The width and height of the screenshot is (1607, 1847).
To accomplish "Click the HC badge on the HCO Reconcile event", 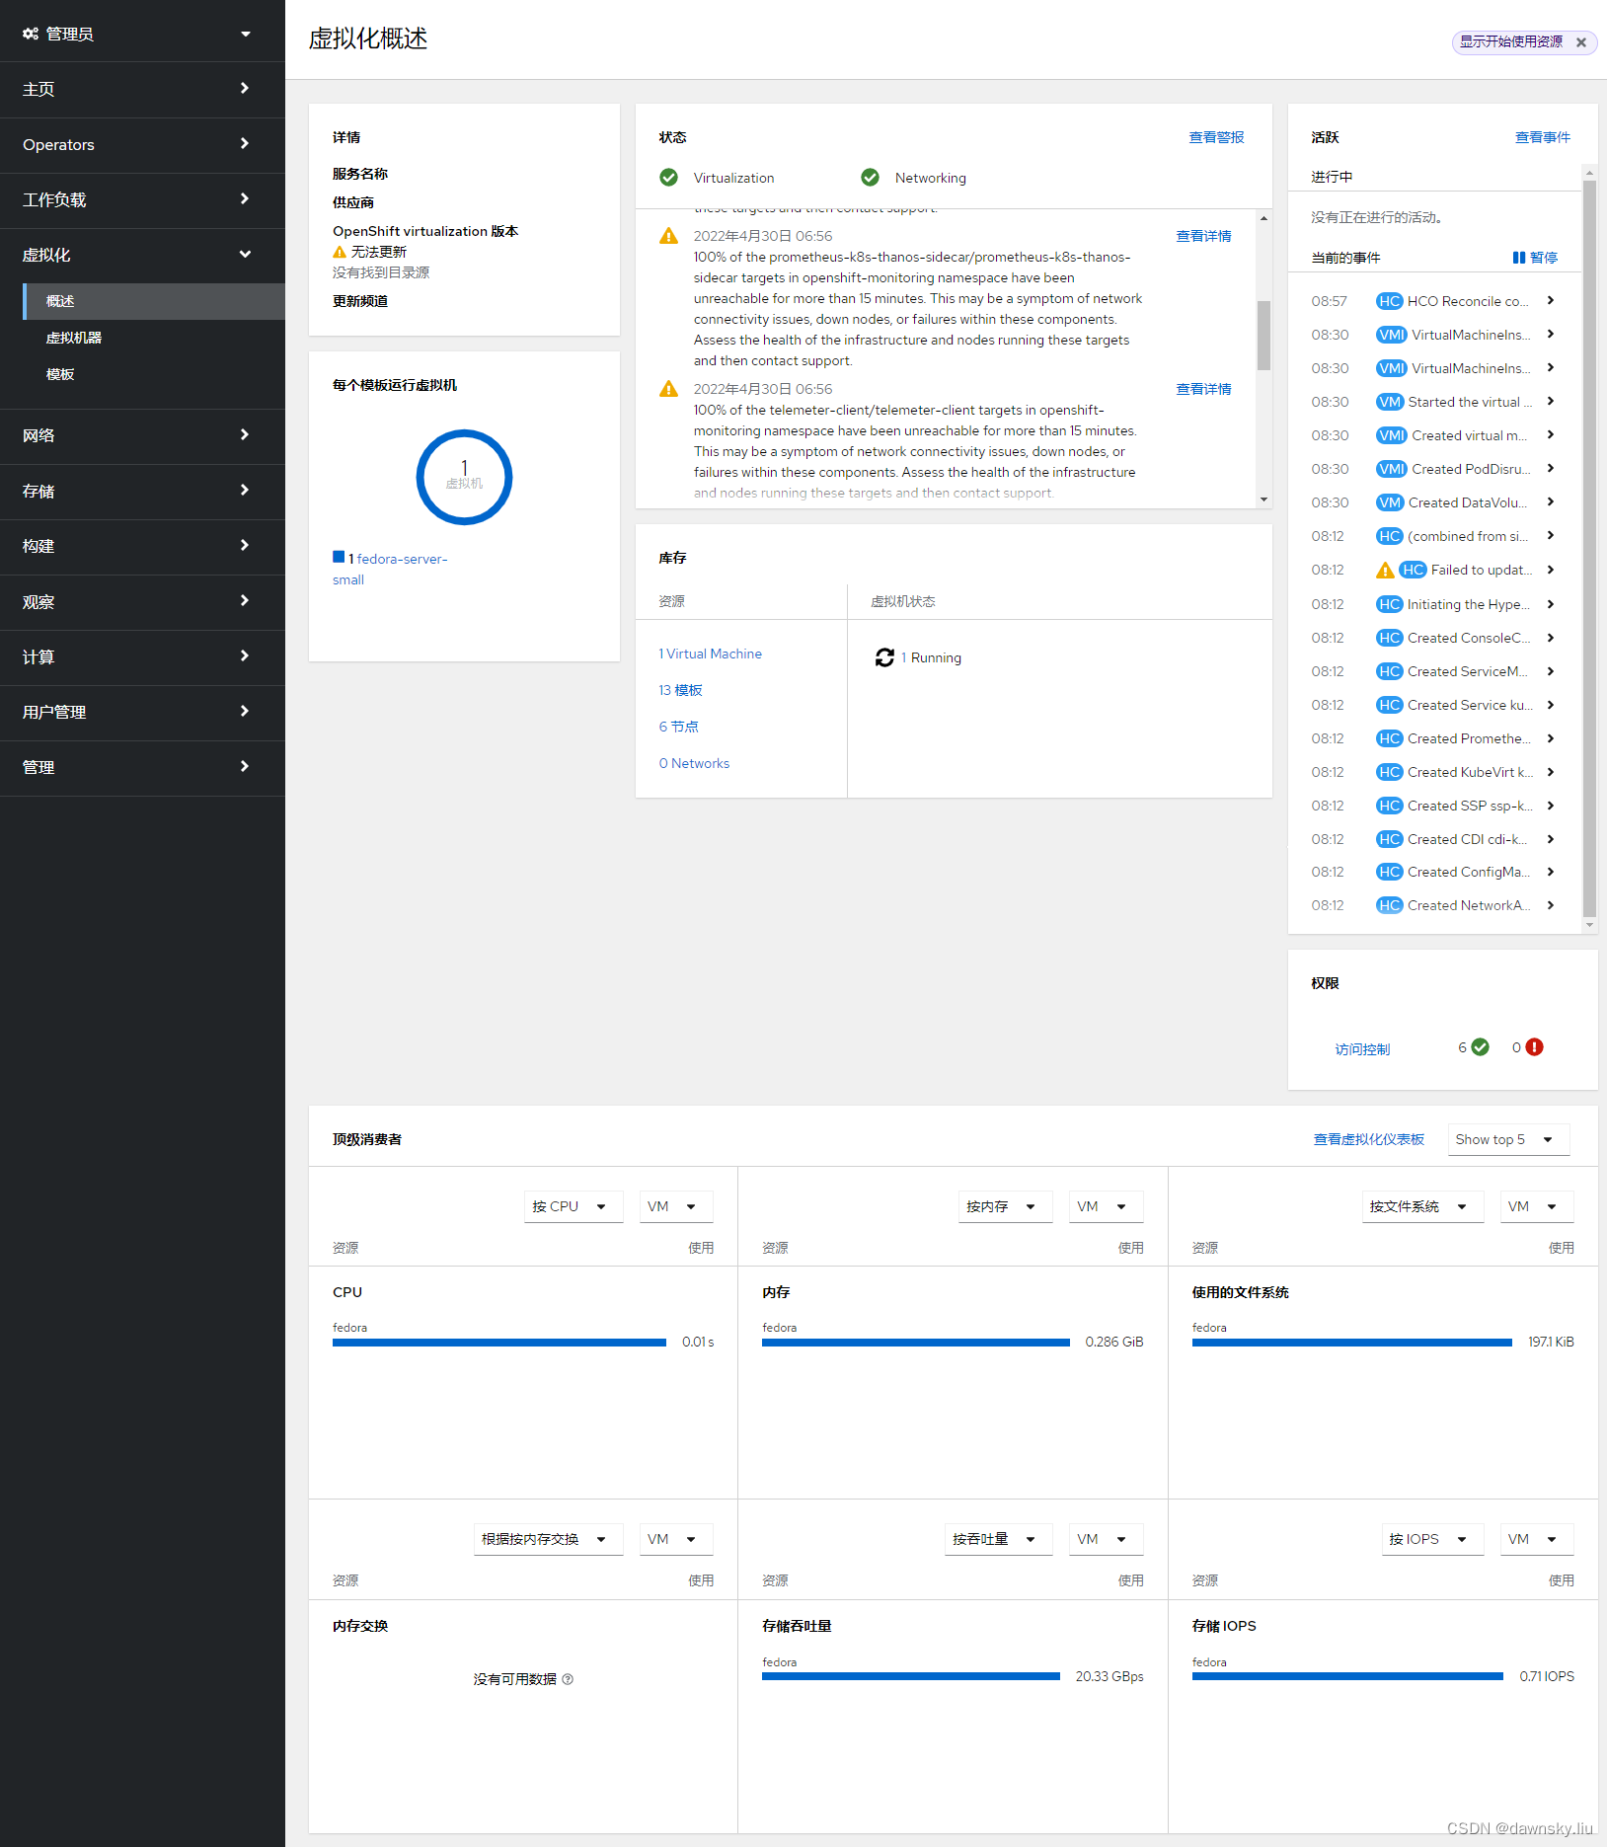I will (x=1390, y=301).
